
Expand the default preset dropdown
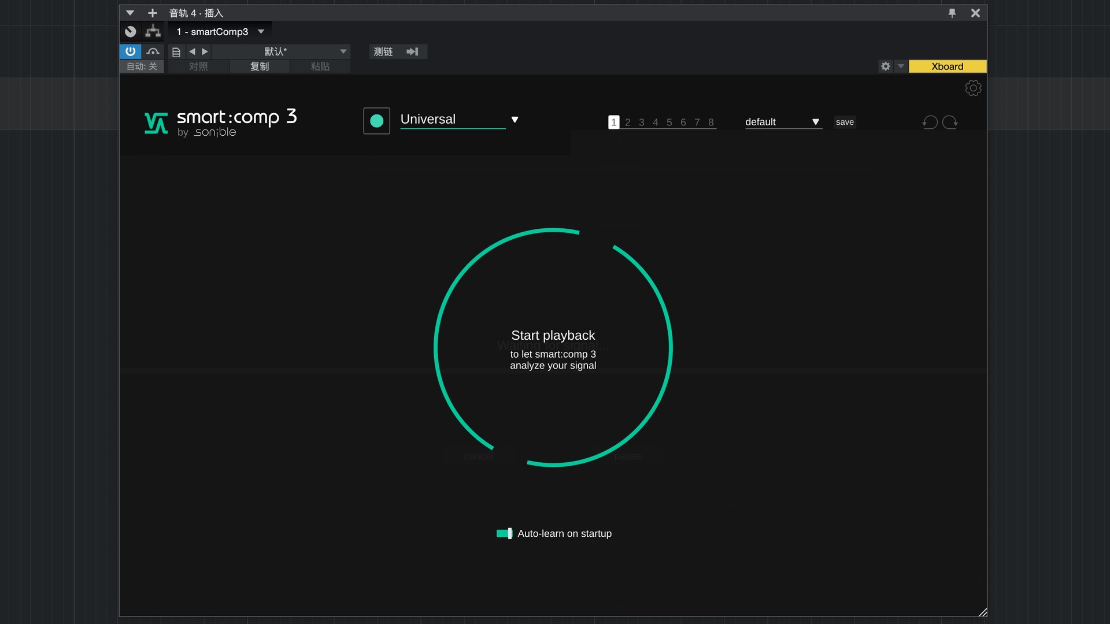(x=815, y=122)
